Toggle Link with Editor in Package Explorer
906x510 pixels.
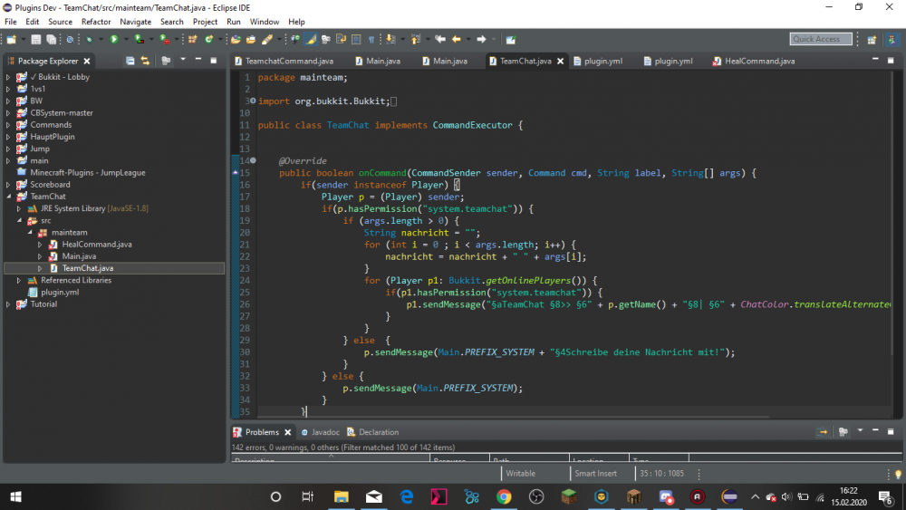pos(145,61)
